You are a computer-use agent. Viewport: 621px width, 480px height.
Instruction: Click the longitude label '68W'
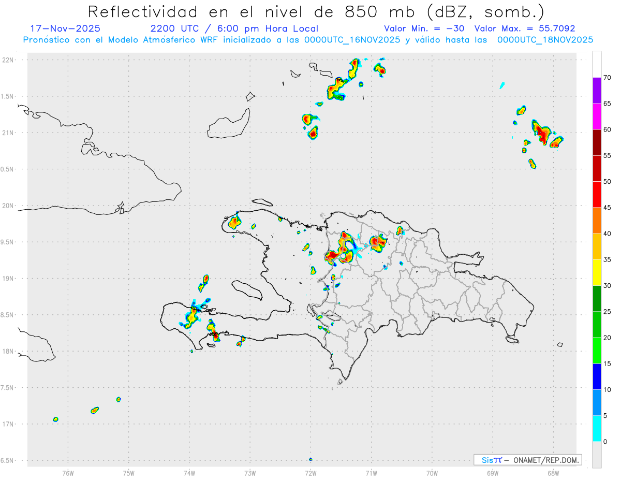pos(553,472)
